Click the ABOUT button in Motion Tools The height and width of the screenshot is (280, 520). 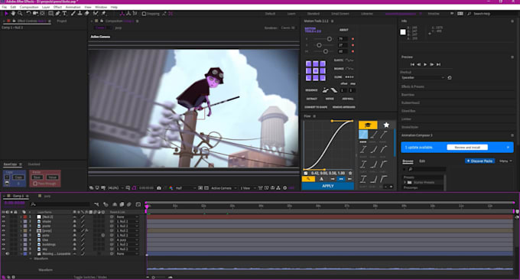pyautogui.click(x=344, y=30)
